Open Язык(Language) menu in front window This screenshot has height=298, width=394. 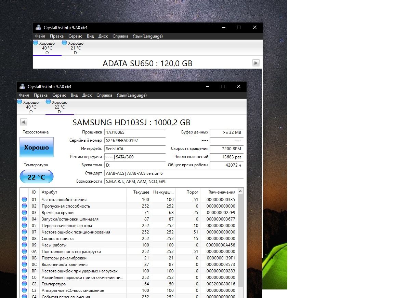(132, 95)
